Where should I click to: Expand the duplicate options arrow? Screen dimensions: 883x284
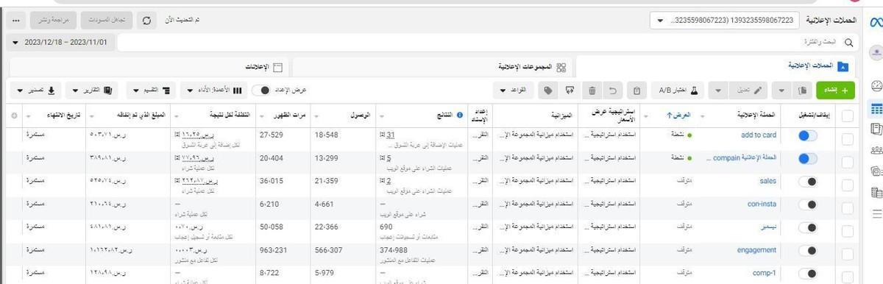coord(781,90)
